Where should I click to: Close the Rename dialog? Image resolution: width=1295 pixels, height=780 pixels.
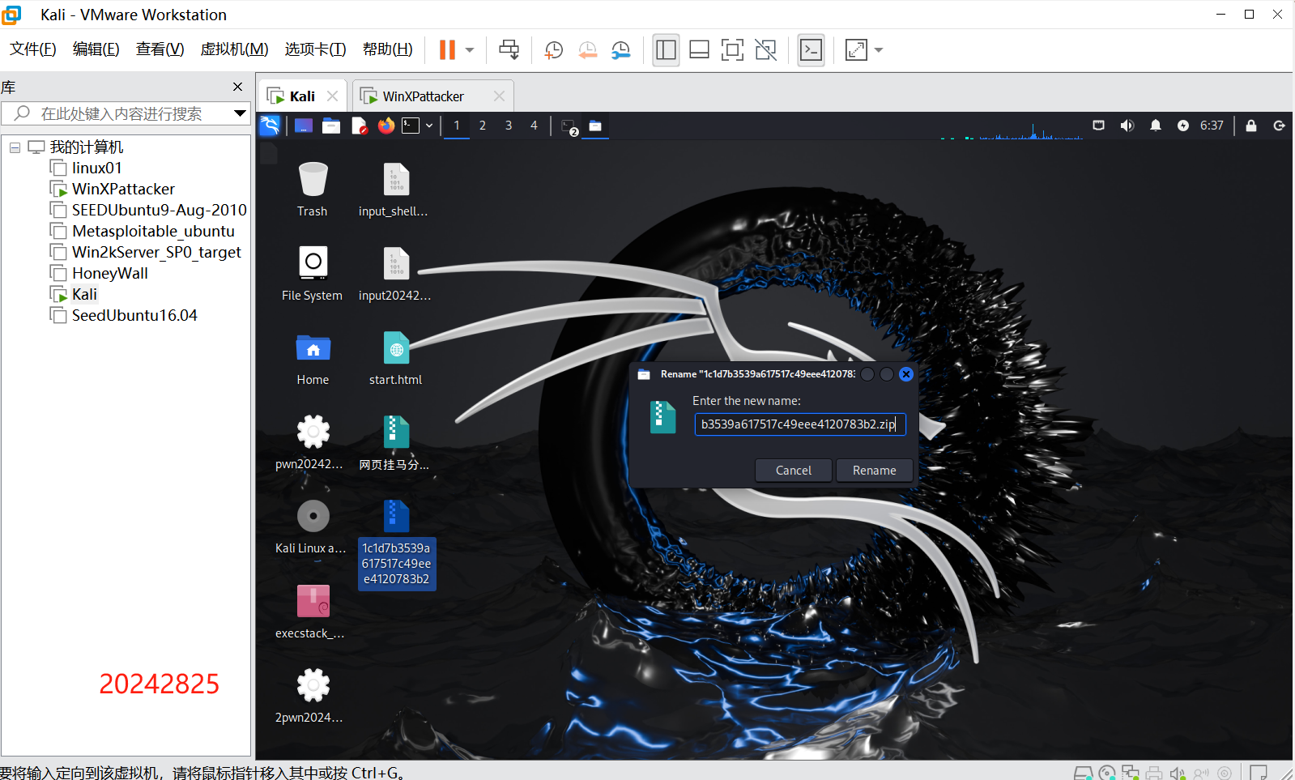tap(906, 374)
